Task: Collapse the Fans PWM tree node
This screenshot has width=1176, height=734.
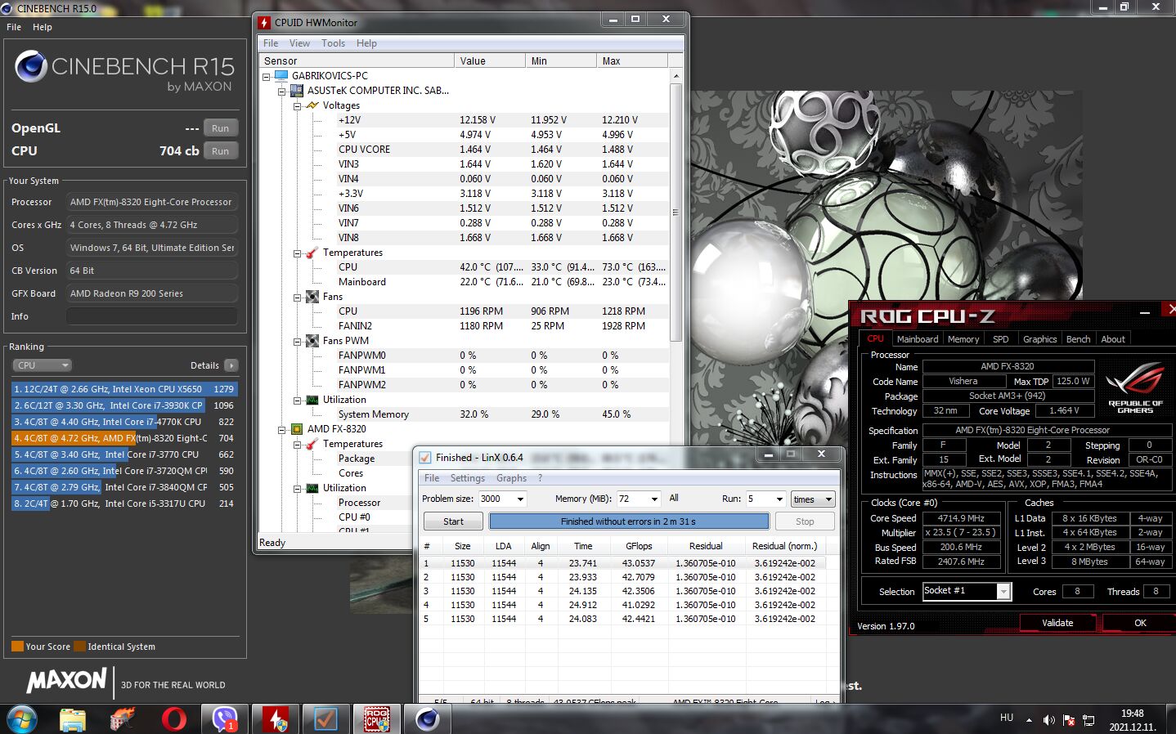Action: 298,341
